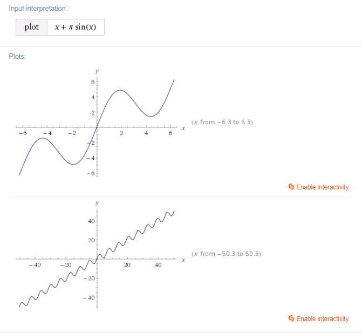Click the x axis label of the bottom plot

(183, 260)
